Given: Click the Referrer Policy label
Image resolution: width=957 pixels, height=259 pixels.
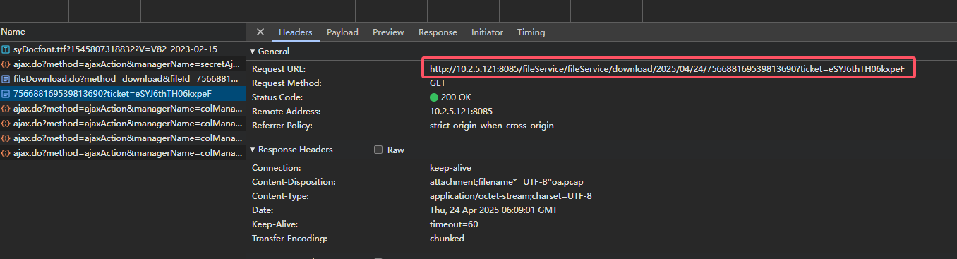Looking at the screenshot, I should 282,126.
